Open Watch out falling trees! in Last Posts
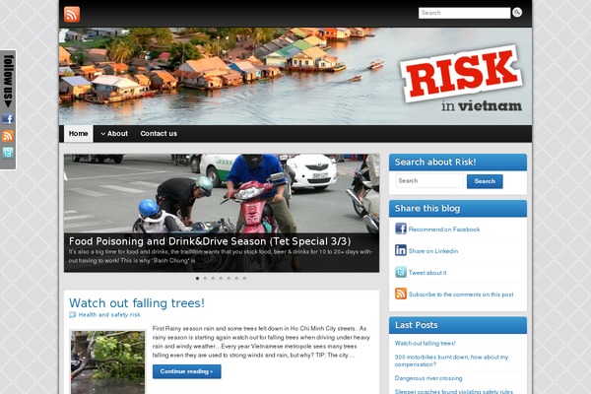The width and height of the screenshot is (591, 394). (425, 343)
